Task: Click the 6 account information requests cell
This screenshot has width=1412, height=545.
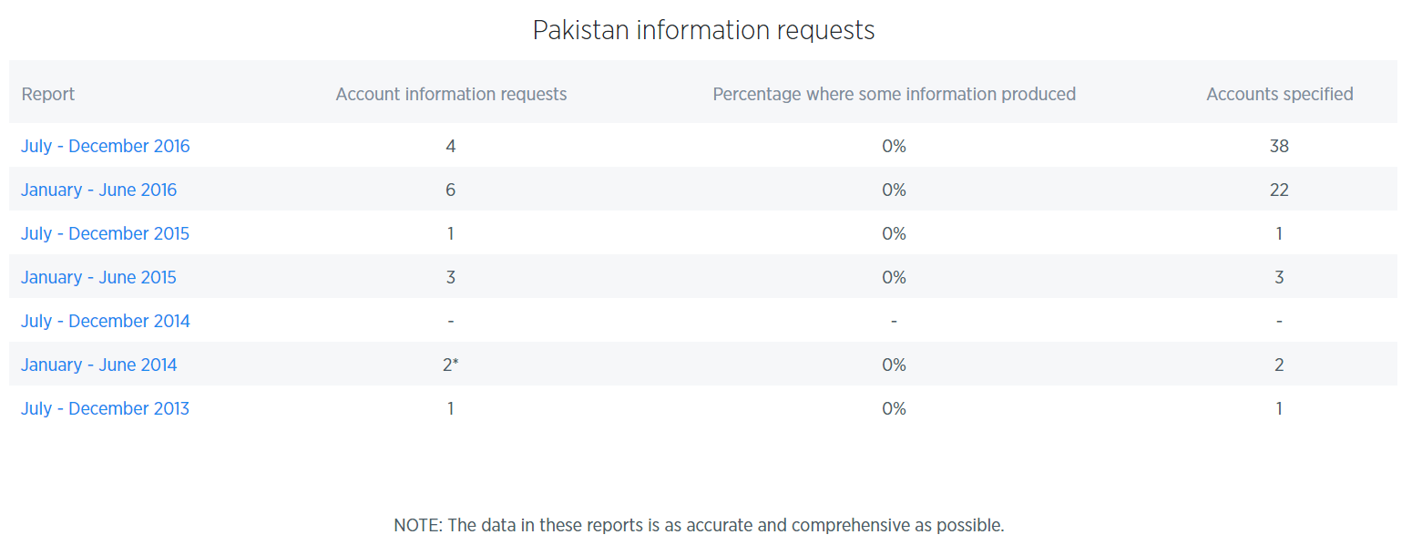Action: coord(451,190)
